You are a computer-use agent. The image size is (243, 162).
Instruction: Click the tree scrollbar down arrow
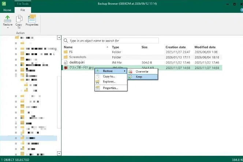click(x=59, y=154)
